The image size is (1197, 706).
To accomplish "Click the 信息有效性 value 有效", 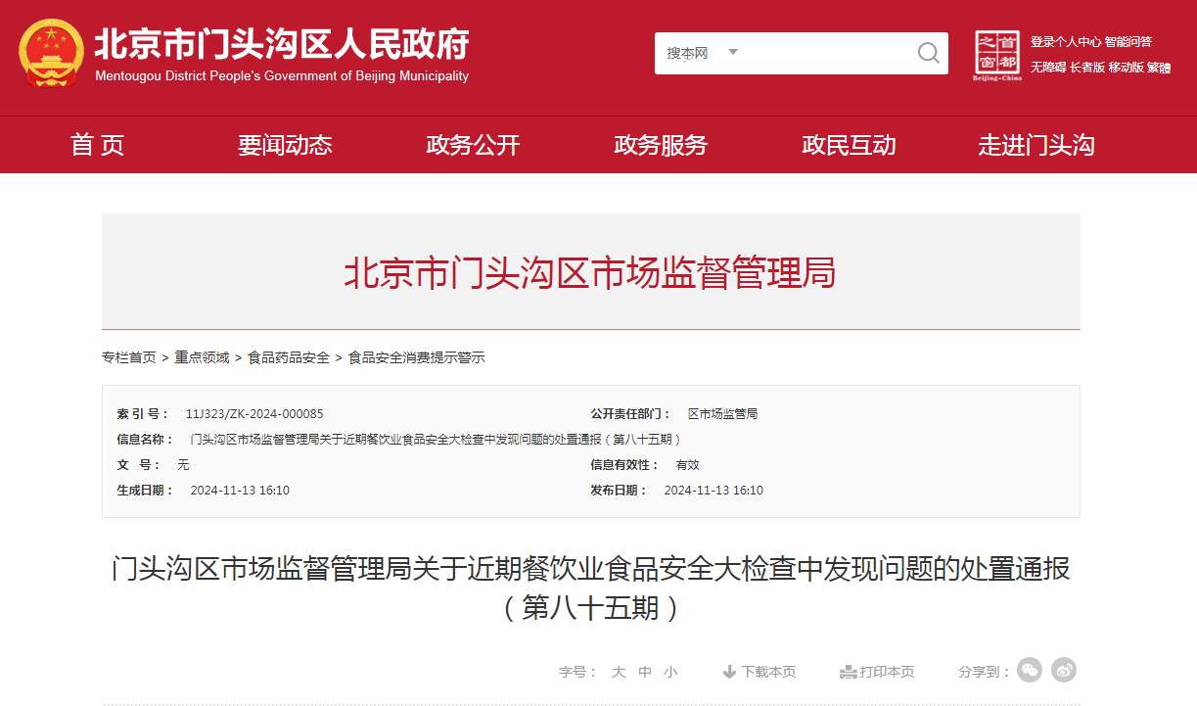I will pyautogui.click(x=688, y=465).
